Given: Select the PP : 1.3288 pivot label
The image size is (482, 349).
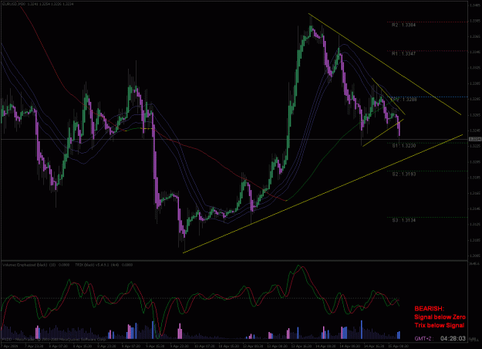Looking at the screenshot, I should [403, 100].
